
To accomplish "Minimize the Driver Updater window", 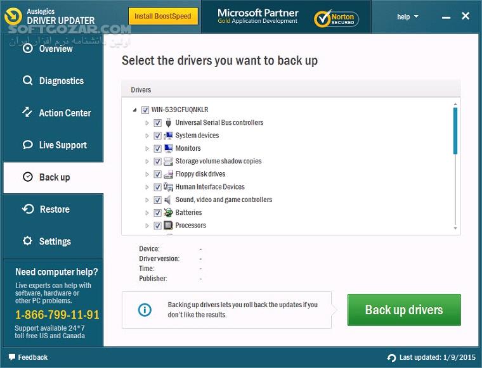I will (446, 18).
